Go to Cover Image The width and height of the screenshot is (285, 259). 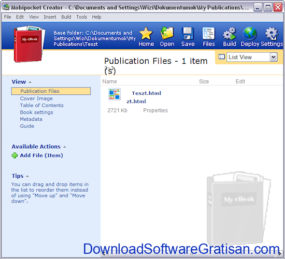[x=36, y=98]
